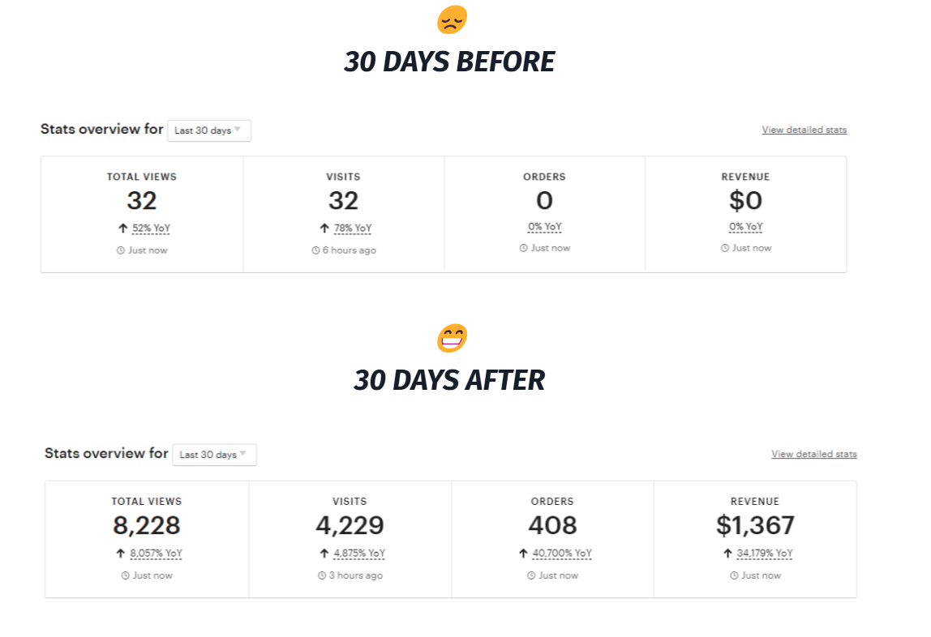931x637 pixels.
Task: Open the top Last 30 days dropdown
Action: pos(209,130)
